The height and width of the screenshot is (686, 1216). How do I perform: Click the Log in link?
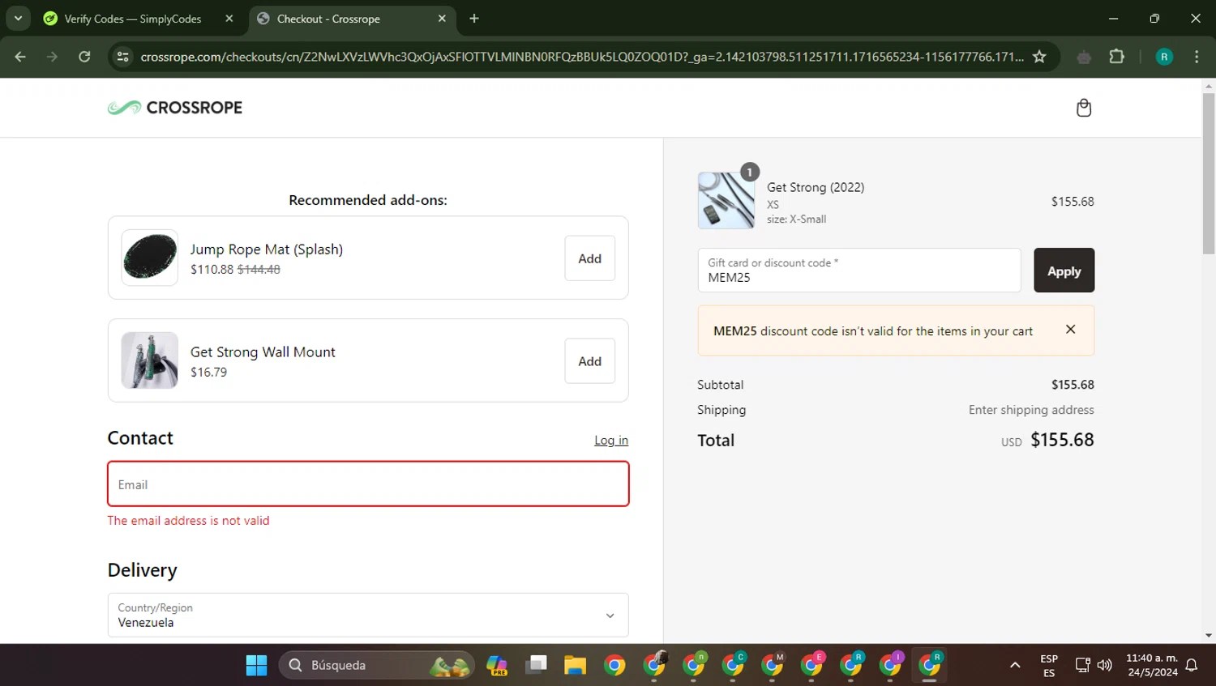pos(611,441)
